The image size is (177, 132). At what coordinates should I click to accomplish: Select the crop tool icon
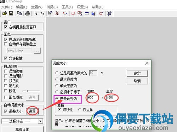click(109, 13)
